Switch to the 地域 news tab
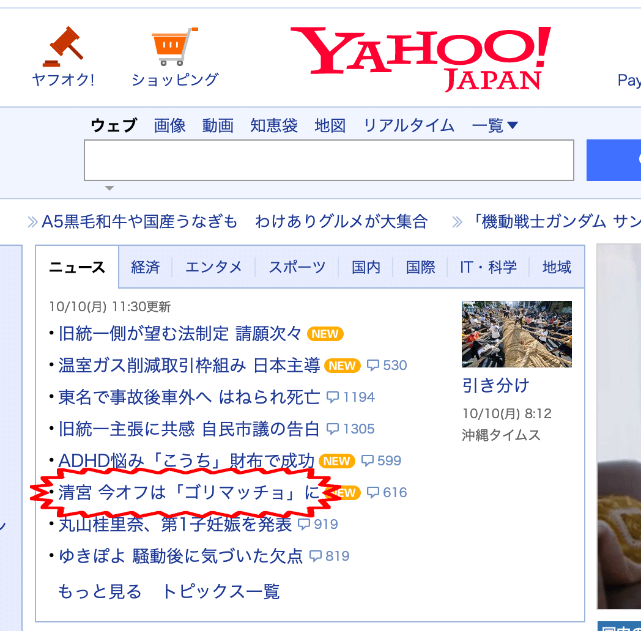Screen dimensions: 641x631 [557, 267]
